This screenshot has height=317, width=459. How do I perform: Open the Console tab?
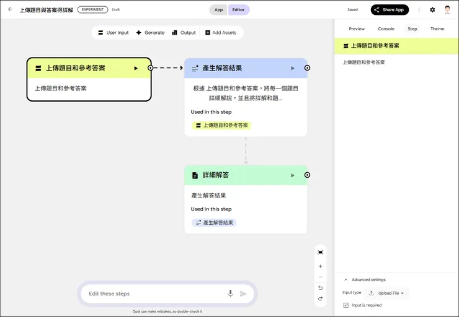click(386, 28)
